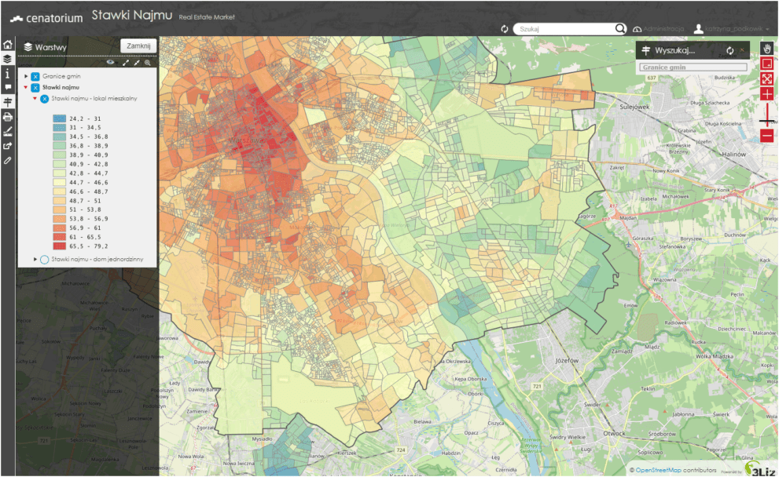Click the red minus zoom-out button
Image resolution: width=779 pixels, height=477 pixels.
pos(767,137)
